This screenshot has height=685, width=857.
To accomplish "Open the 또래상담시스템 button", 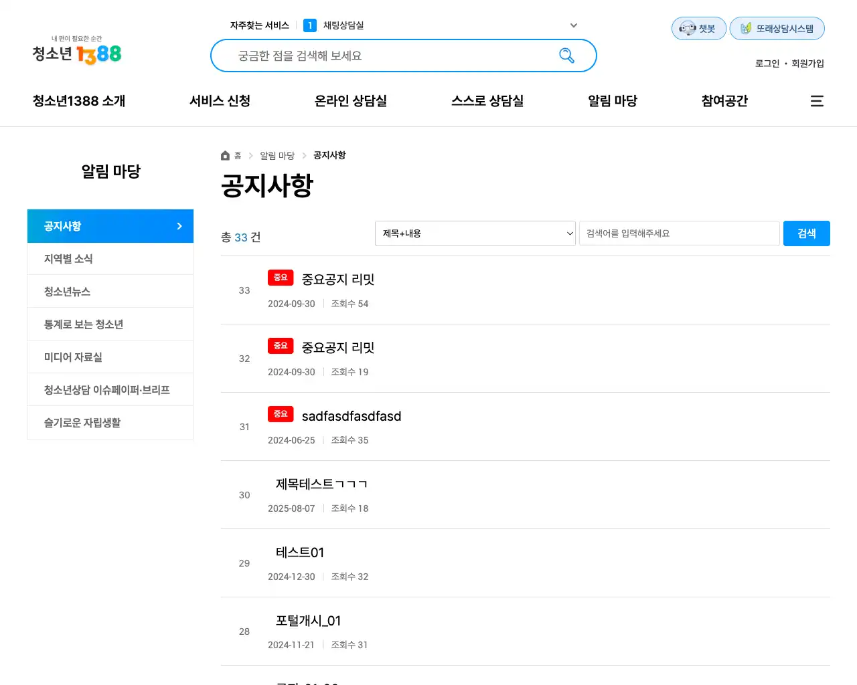I will [777, 29].
